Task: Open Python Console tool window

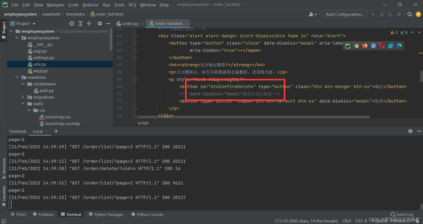Action: coord(147,214)
